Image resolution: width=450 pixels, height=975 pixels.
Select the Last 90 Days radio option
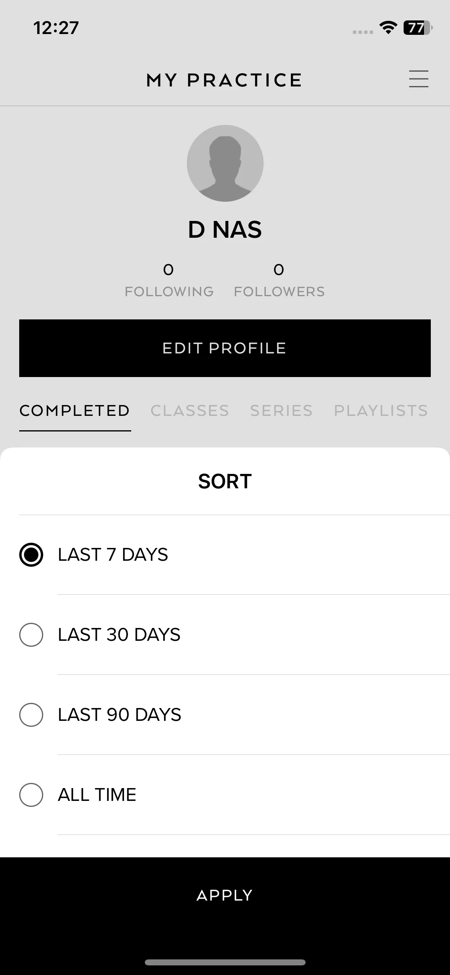(31, 715)
